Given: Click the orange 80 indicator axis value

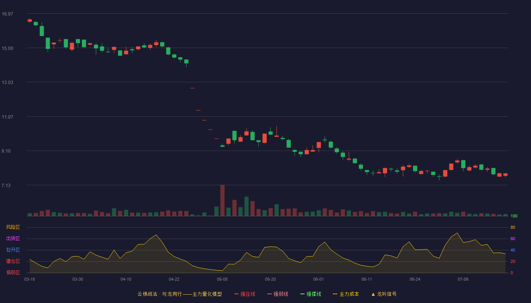Looking at the screenshot, I should [x=513, y=227].
